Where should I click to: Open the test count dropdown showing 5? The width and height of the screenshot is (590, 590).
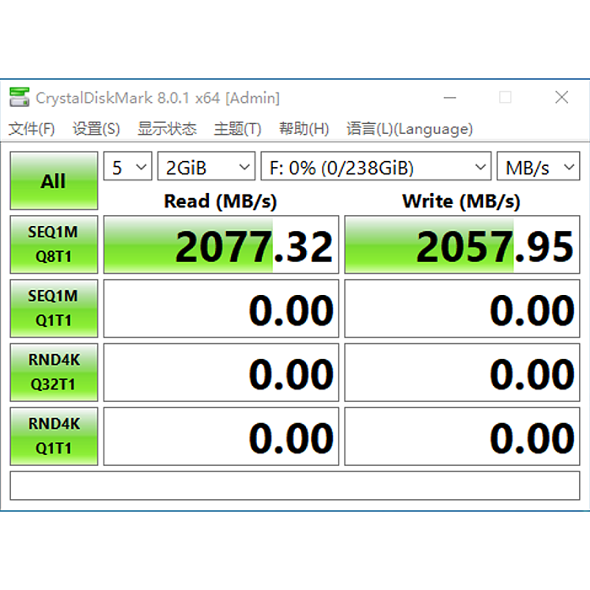coord(128,166)
